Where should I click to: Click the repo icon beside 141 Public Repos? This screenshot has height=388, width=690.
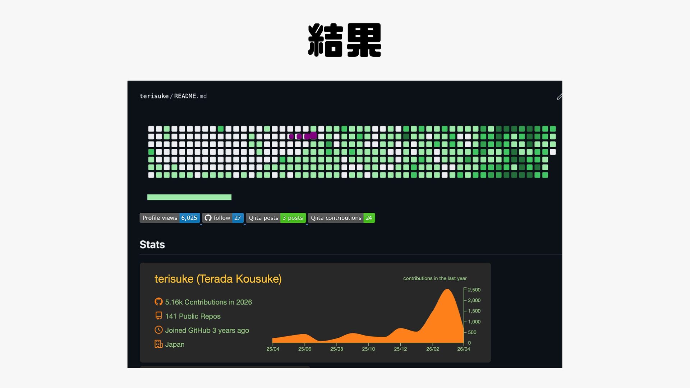pyautogui.click(x=158, y=316)
